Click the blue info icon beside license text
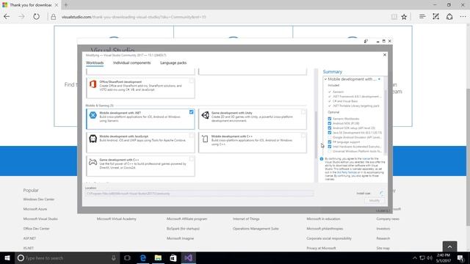This screenshot has height=264, width=470. click(x=322, y=159)
